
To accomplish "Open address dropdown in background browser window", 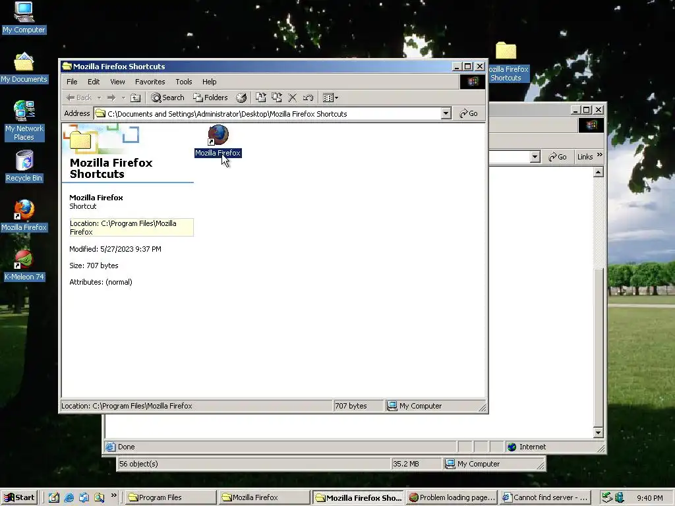I will click(535, 157).
